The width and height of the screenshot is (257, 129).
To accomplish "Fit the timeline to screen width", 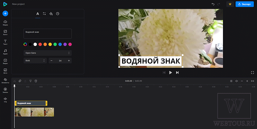I will [x=253, y=81].
